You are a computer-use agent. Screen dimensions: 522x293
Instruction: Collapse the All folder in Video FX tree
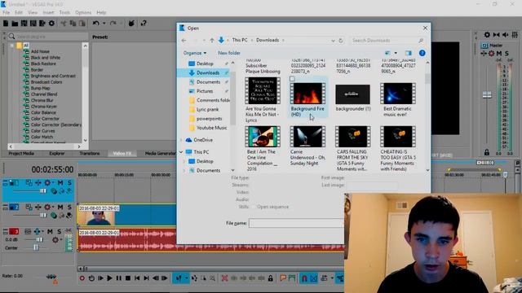[12, 46]
